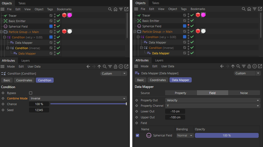
Task: Click the magenta material tag on the right Tracer row
Action: point(203,15)
